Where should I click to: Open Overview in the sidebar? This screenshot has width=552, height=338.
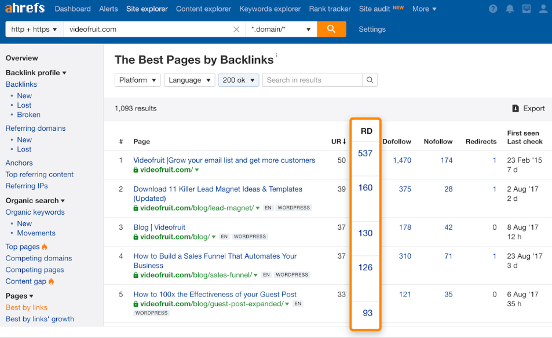pos(22,58)
